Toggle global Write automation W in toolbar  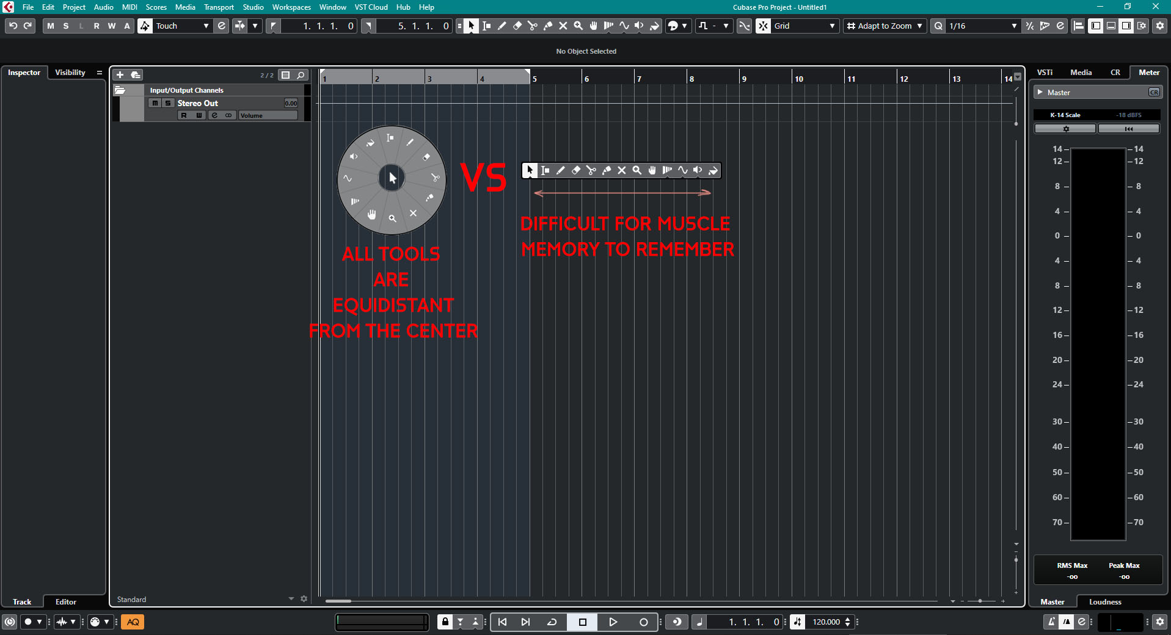111,26
